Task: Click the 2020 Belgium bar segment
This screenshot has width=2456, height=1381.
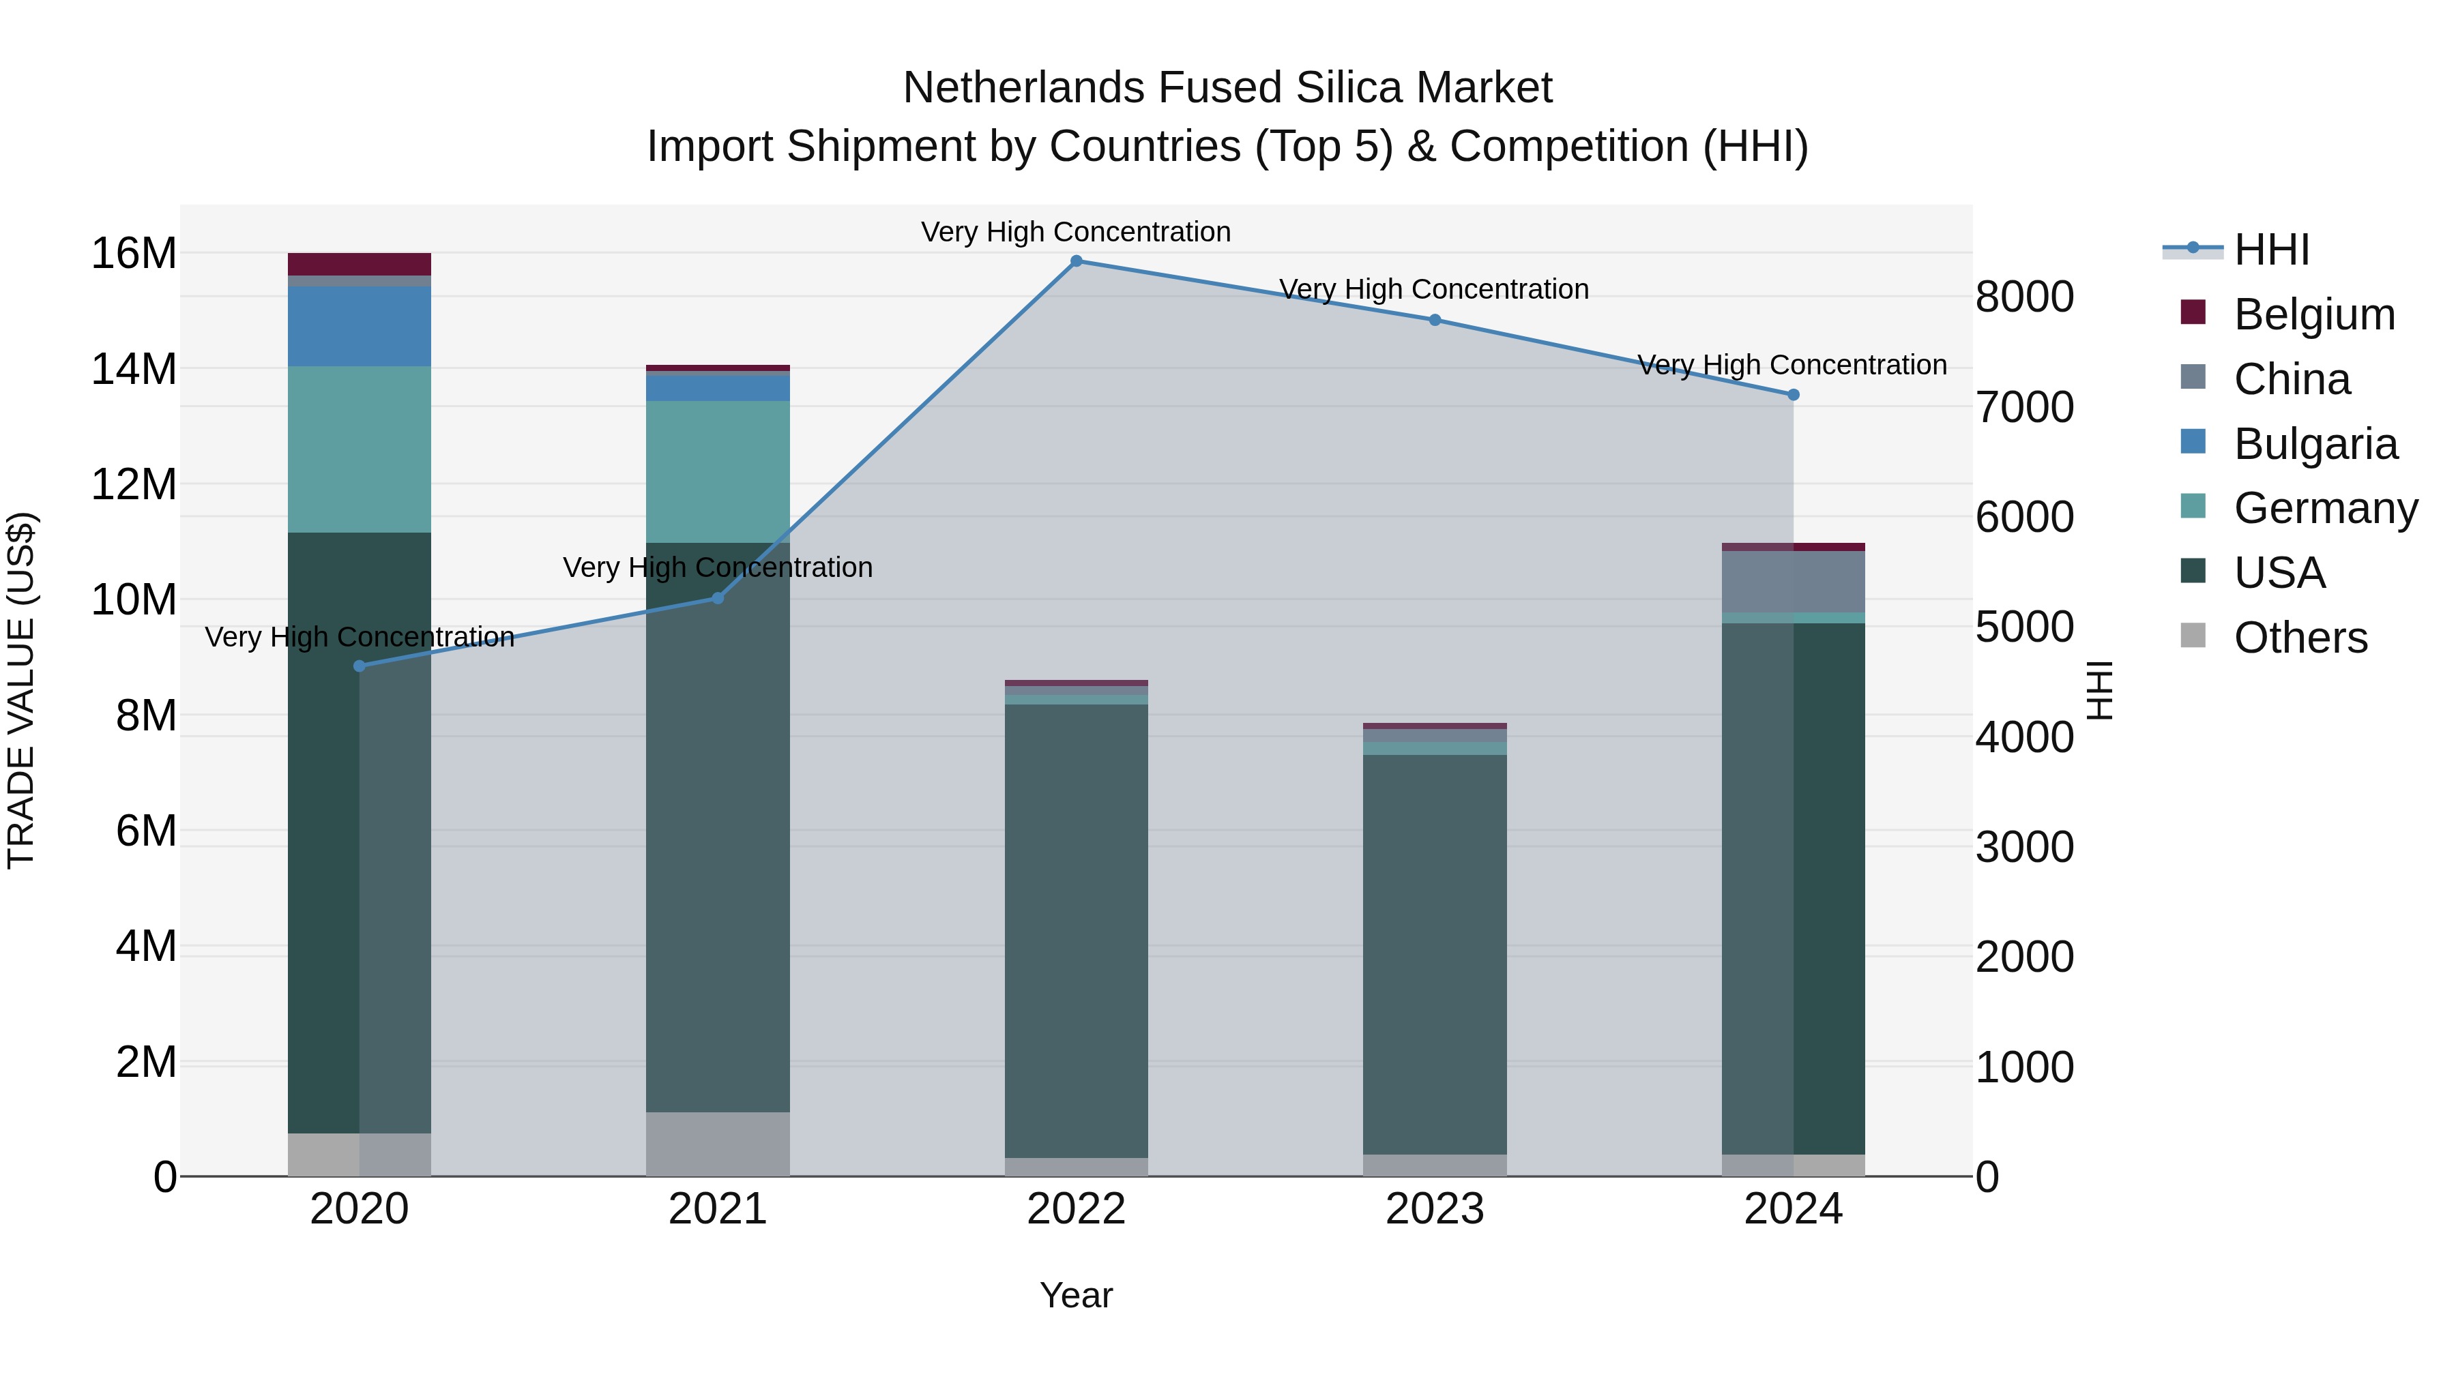Action: tap(360, 264)
